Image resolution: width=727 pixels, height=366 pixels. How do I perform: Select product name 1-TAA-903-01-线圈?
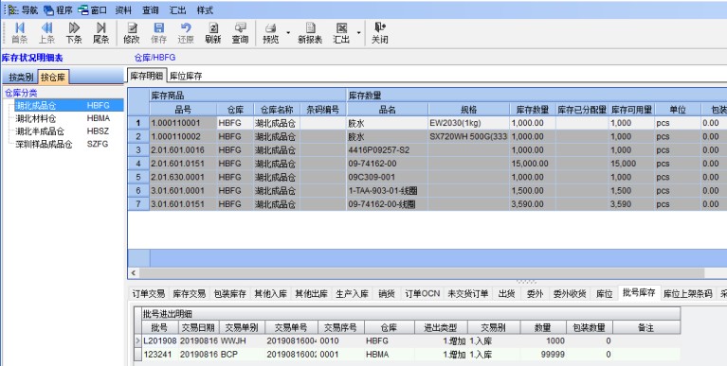click(387, 191)
